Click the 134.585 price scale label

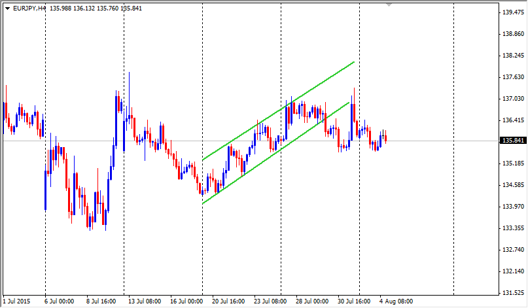(513, 185)
